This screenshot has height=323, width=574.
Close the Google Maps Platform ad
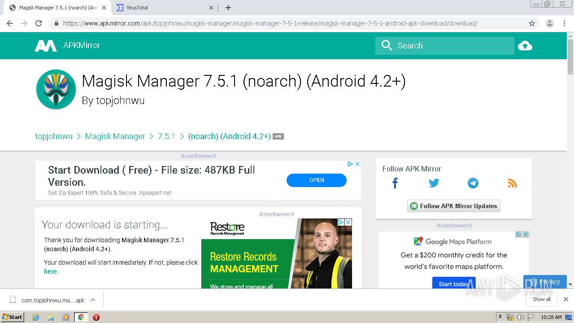click(x=526, y=234)
